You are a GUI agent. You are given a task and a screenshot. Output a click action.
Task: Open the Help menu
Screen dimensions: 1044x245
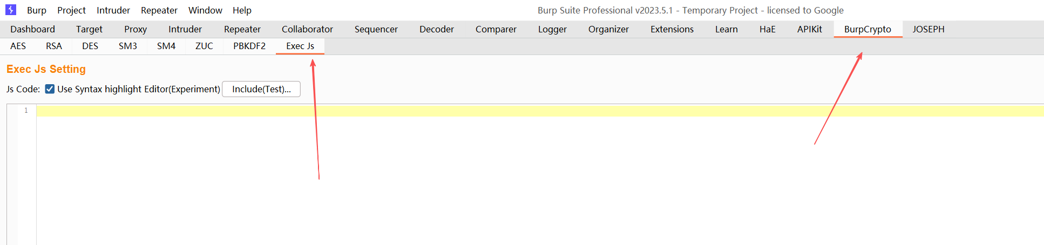(242, 10)
